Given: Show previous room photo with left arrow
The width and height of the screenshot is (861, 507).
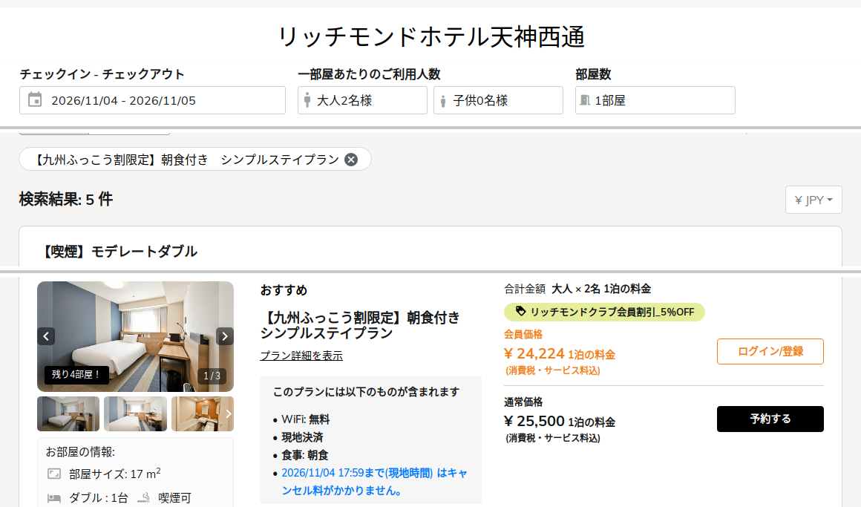Looking at the screenshot, I should click(x=46, y=336).
